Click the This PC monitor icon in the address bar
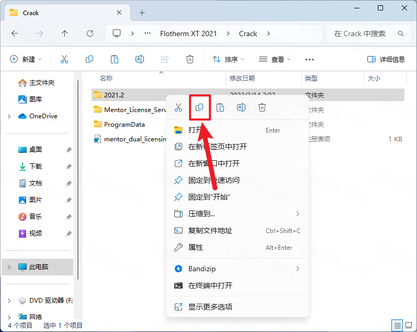The image size is (417, 332). click(117, 34)
